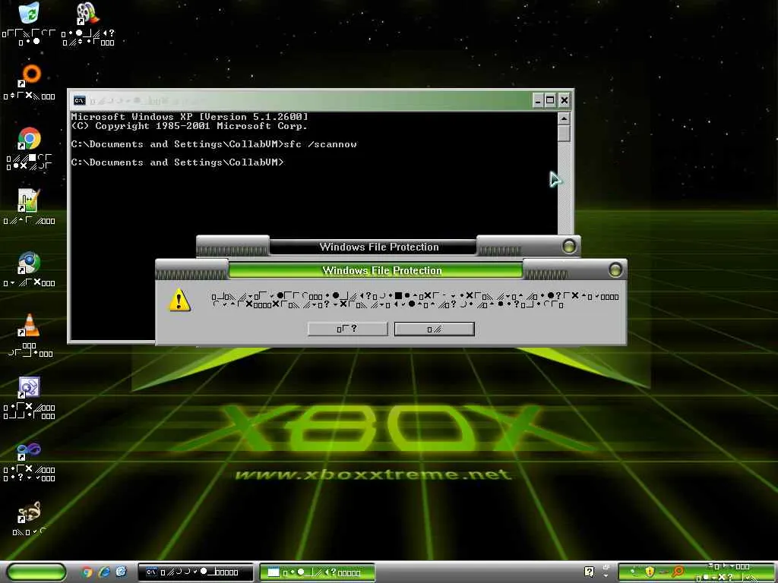Click the 'sfc /scannow' command text
The height and width of the screenshot is (583, 778).
click(x=320, y=144)
